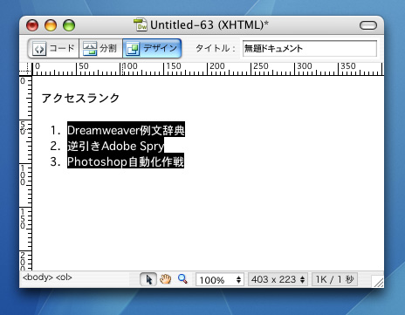Select the Hand tool in status bar

point(166,279)
